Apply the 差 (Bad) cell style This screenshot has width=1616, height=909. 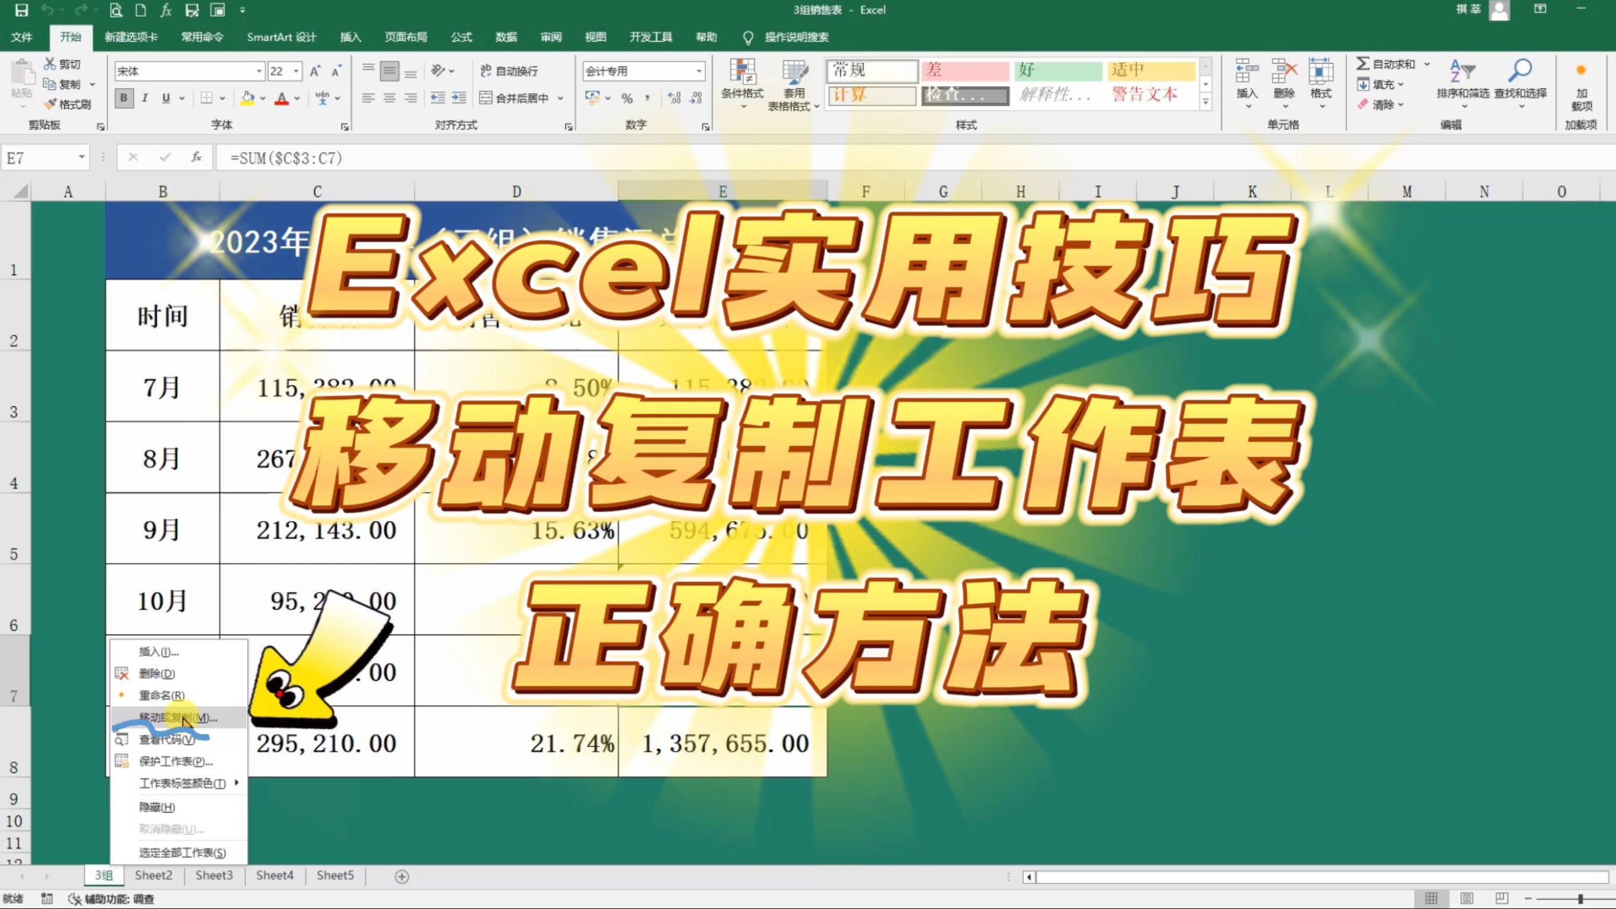click(x=965, y=70)
